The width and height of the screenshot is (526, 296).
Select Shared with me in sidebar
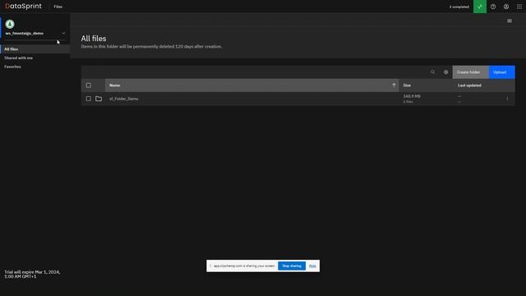click(x=18, y=58)
